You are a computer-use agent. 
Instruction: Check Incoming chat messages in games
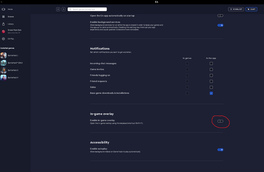tap(187, 63)
